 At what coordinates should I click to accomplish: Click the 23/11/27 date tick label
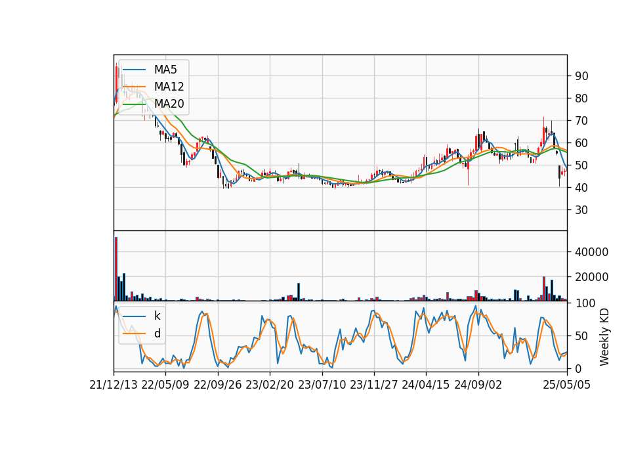pyautogui.click(x=374, y=385)
